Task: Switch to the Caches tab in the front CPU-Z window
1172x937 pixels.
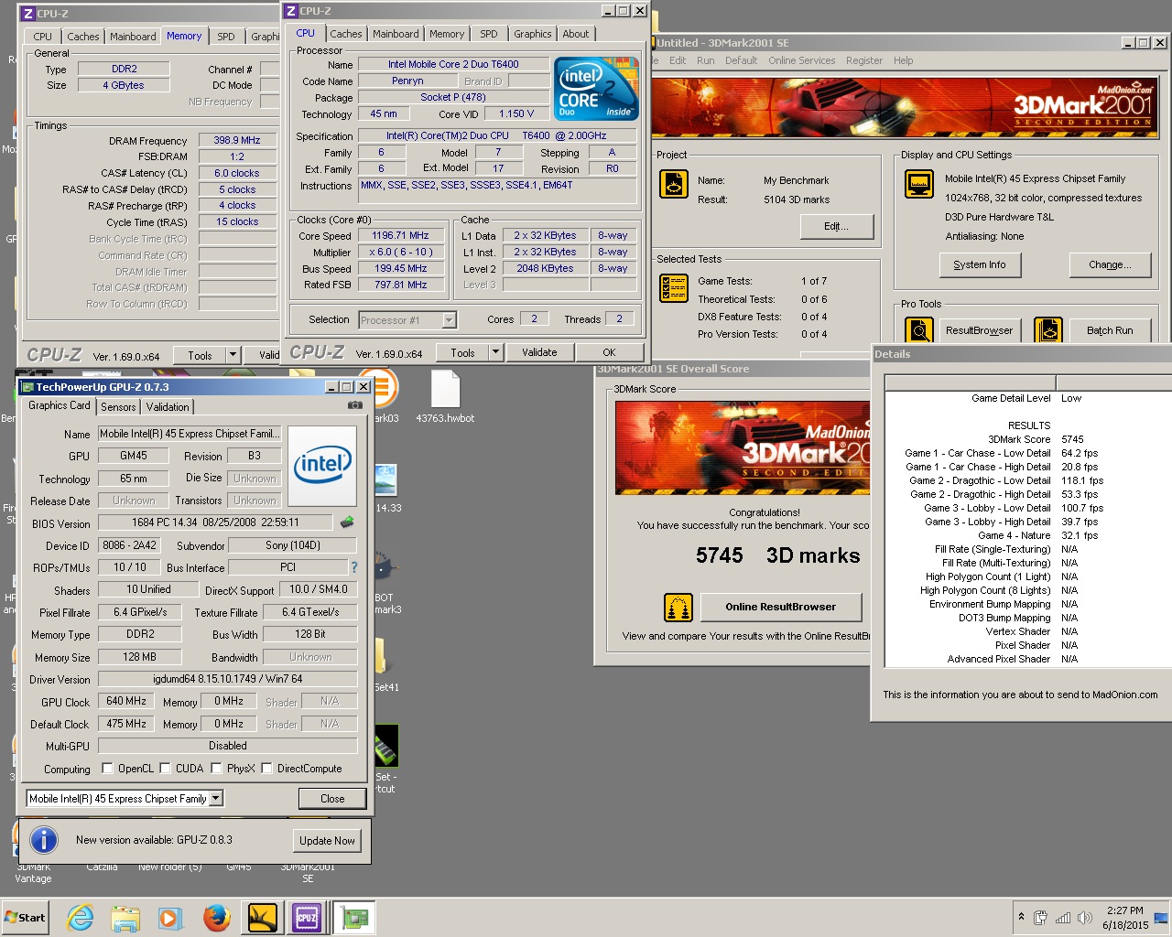Action: (x=346, y=34)
